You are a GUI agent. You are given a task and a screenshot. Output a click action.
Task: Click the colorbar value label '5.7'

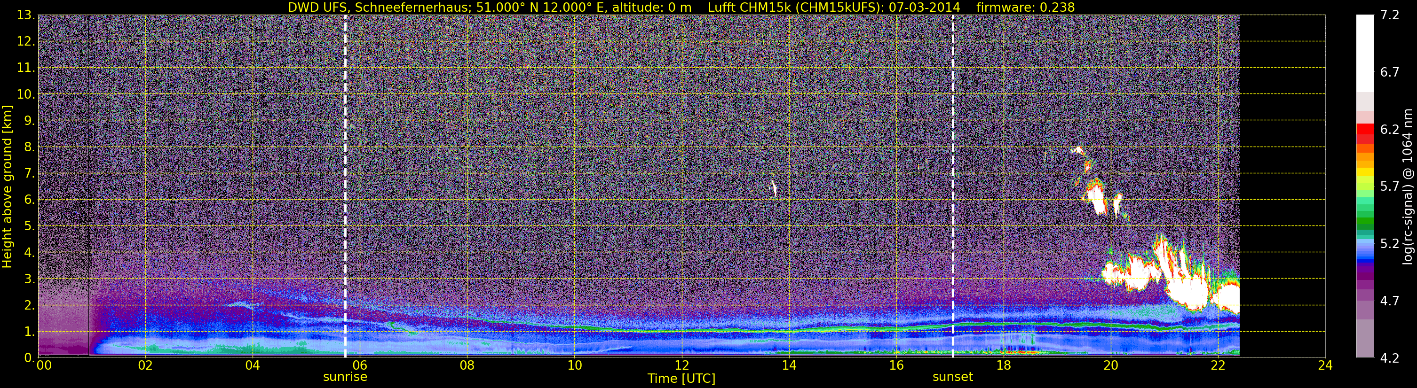[1390, 187]
